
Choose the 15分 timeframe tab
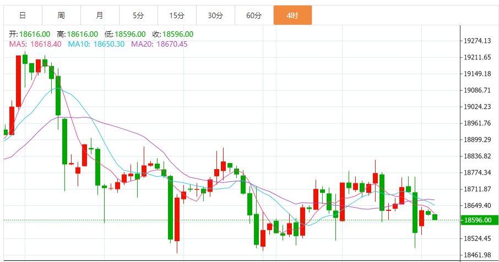177,15
